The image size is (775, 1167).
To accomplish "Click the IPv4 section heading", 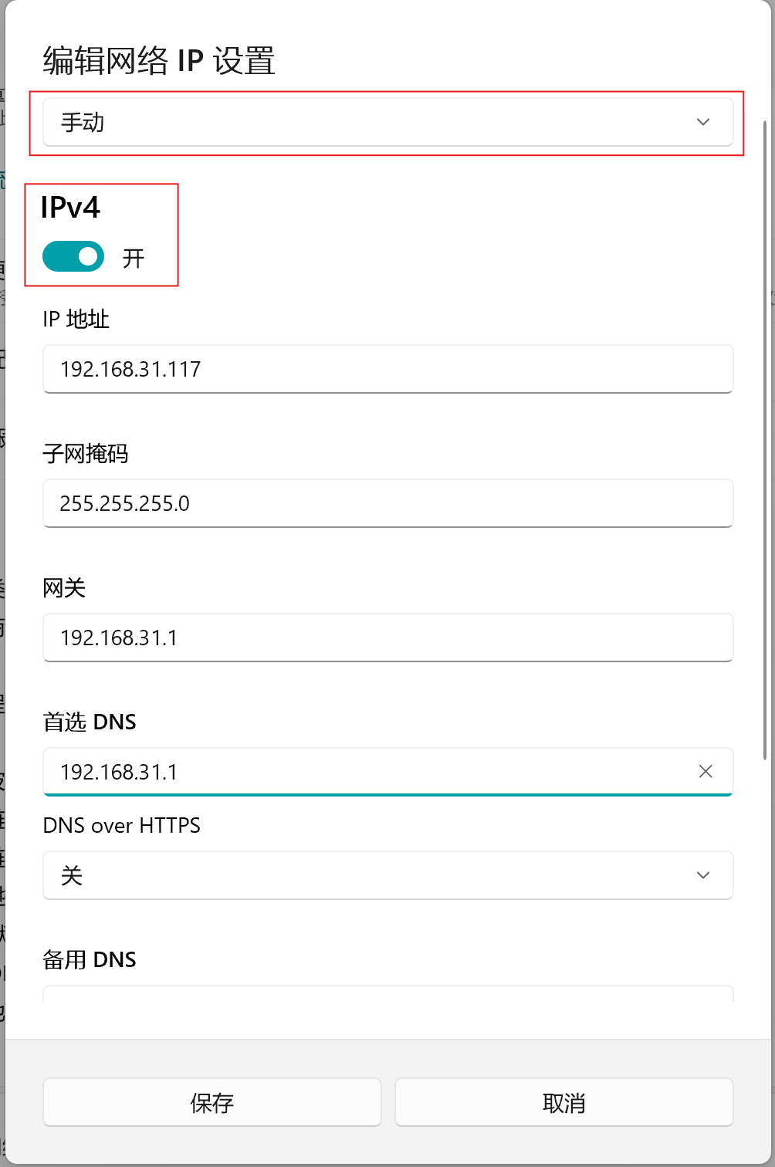I will click(71, 208).
